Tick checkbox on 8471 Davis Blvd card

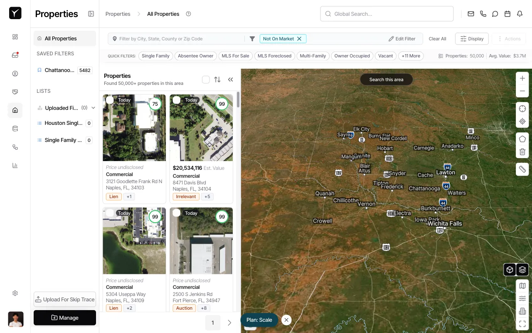coord(177,100)
